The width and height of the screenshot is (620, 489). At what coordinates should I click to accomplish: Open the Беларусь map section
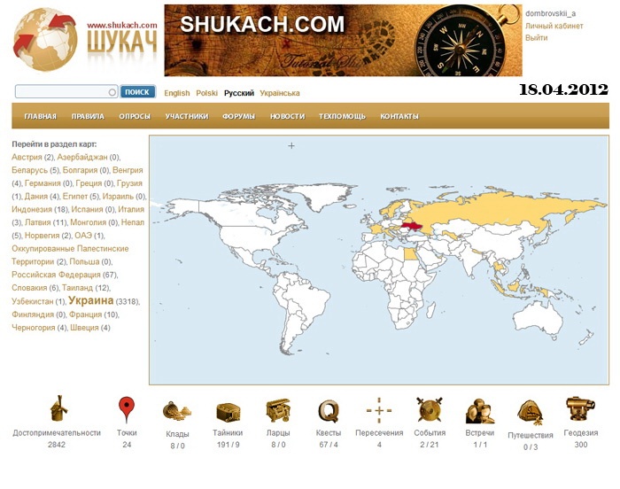point(29,170)
